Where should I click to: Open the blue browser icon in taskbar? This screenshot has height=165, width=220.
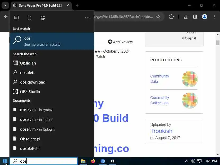(103, 161)
